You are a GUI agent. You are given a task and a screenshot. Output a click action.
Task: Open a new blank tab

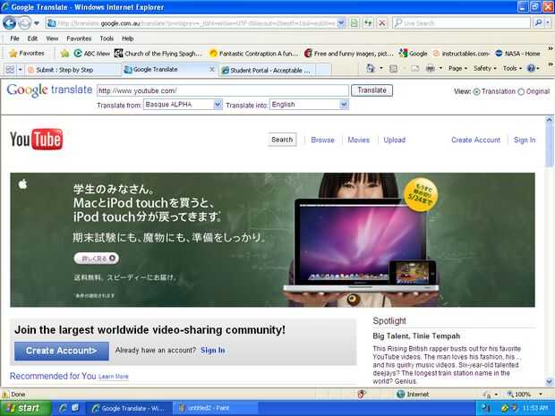pos(323,70)
